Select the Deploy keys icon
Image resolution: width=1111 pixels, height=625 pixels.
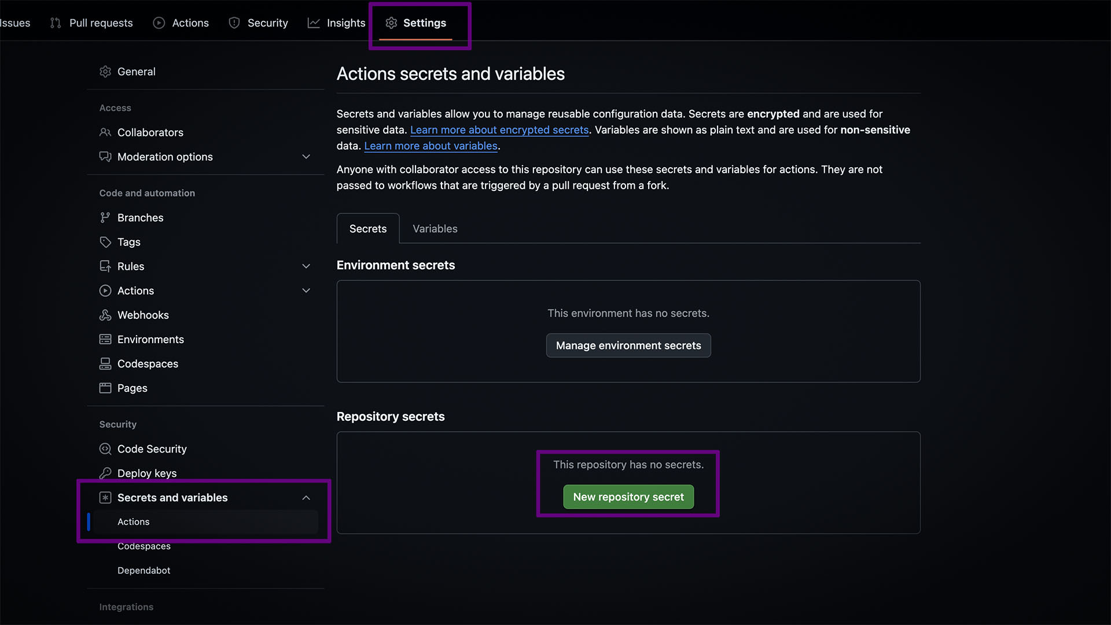(105, 473)
